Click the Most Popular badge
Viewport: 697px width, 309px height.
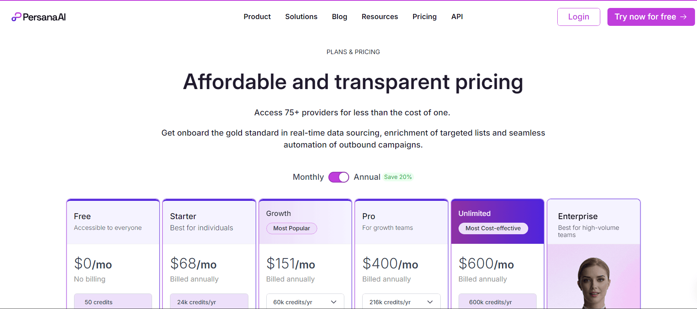click(x=292, y=228)
